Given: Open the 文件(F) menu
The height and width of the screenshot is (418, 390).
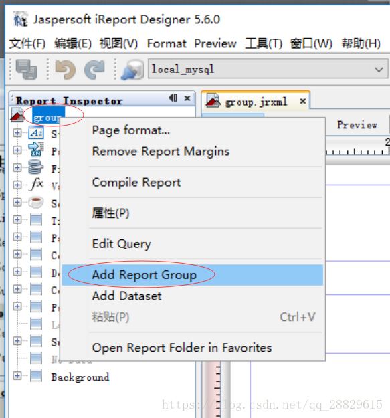Looking at the screenshot, I should (27, 43).
